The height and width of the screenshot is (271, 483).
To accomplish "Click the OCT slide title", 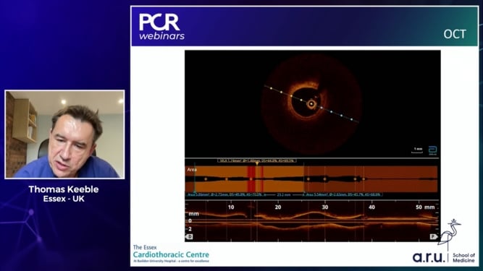I will pos(455,34).
